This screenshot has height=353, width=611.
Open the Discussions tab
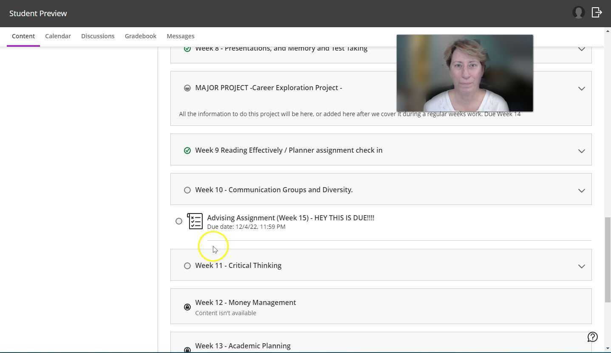[98, 36]
